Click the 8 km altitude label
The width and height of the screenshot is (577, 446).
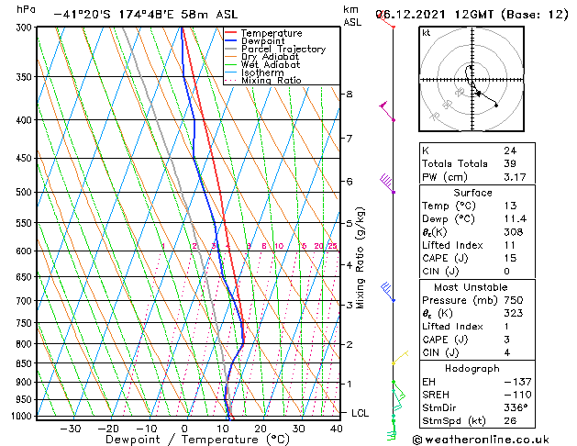click(x=350, y=95)
